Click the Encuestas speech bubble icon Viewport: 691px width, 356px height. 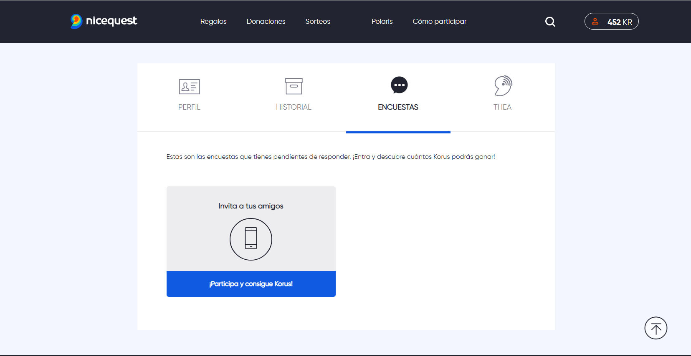pyautogui.click(x=399, y=85)
